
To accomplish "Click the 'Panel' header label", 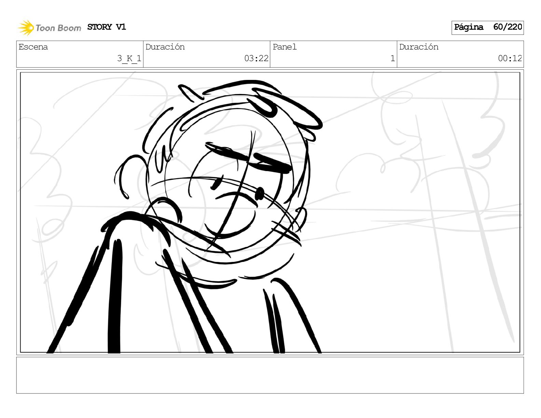I will pos(285,47).
